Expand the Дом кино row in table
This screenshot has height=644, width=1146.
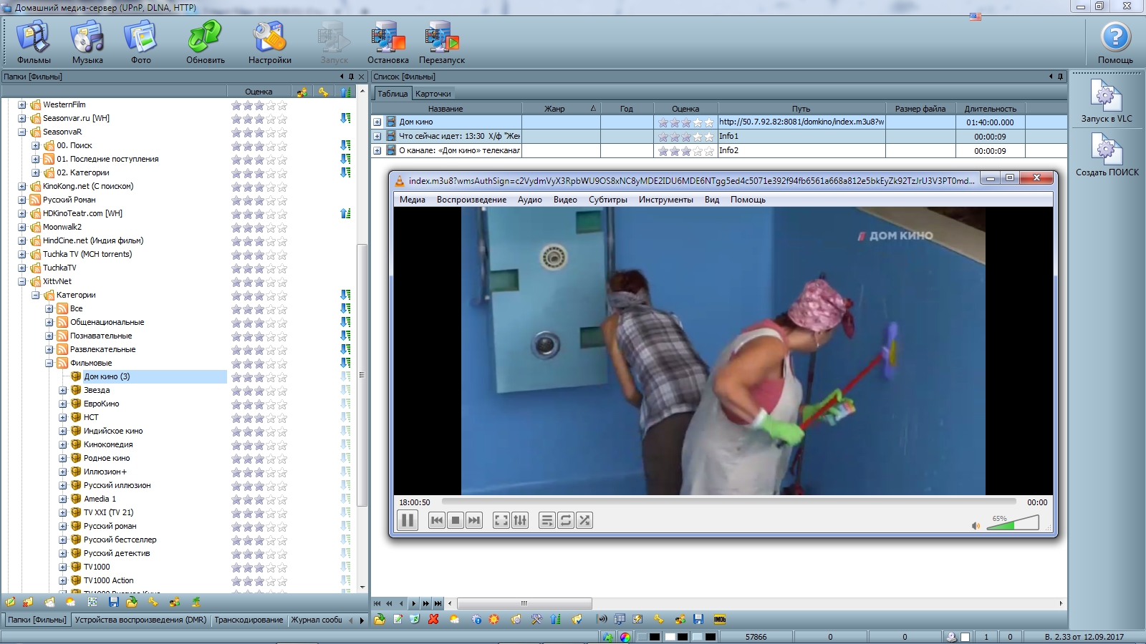(x=377, y=122)
